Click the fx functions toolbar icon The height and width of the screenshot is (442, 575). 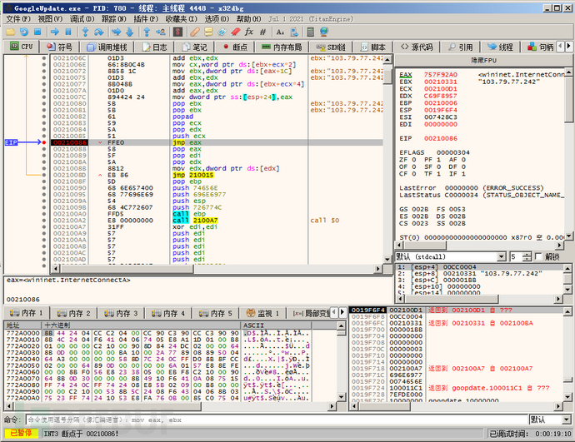pos(248,31)
